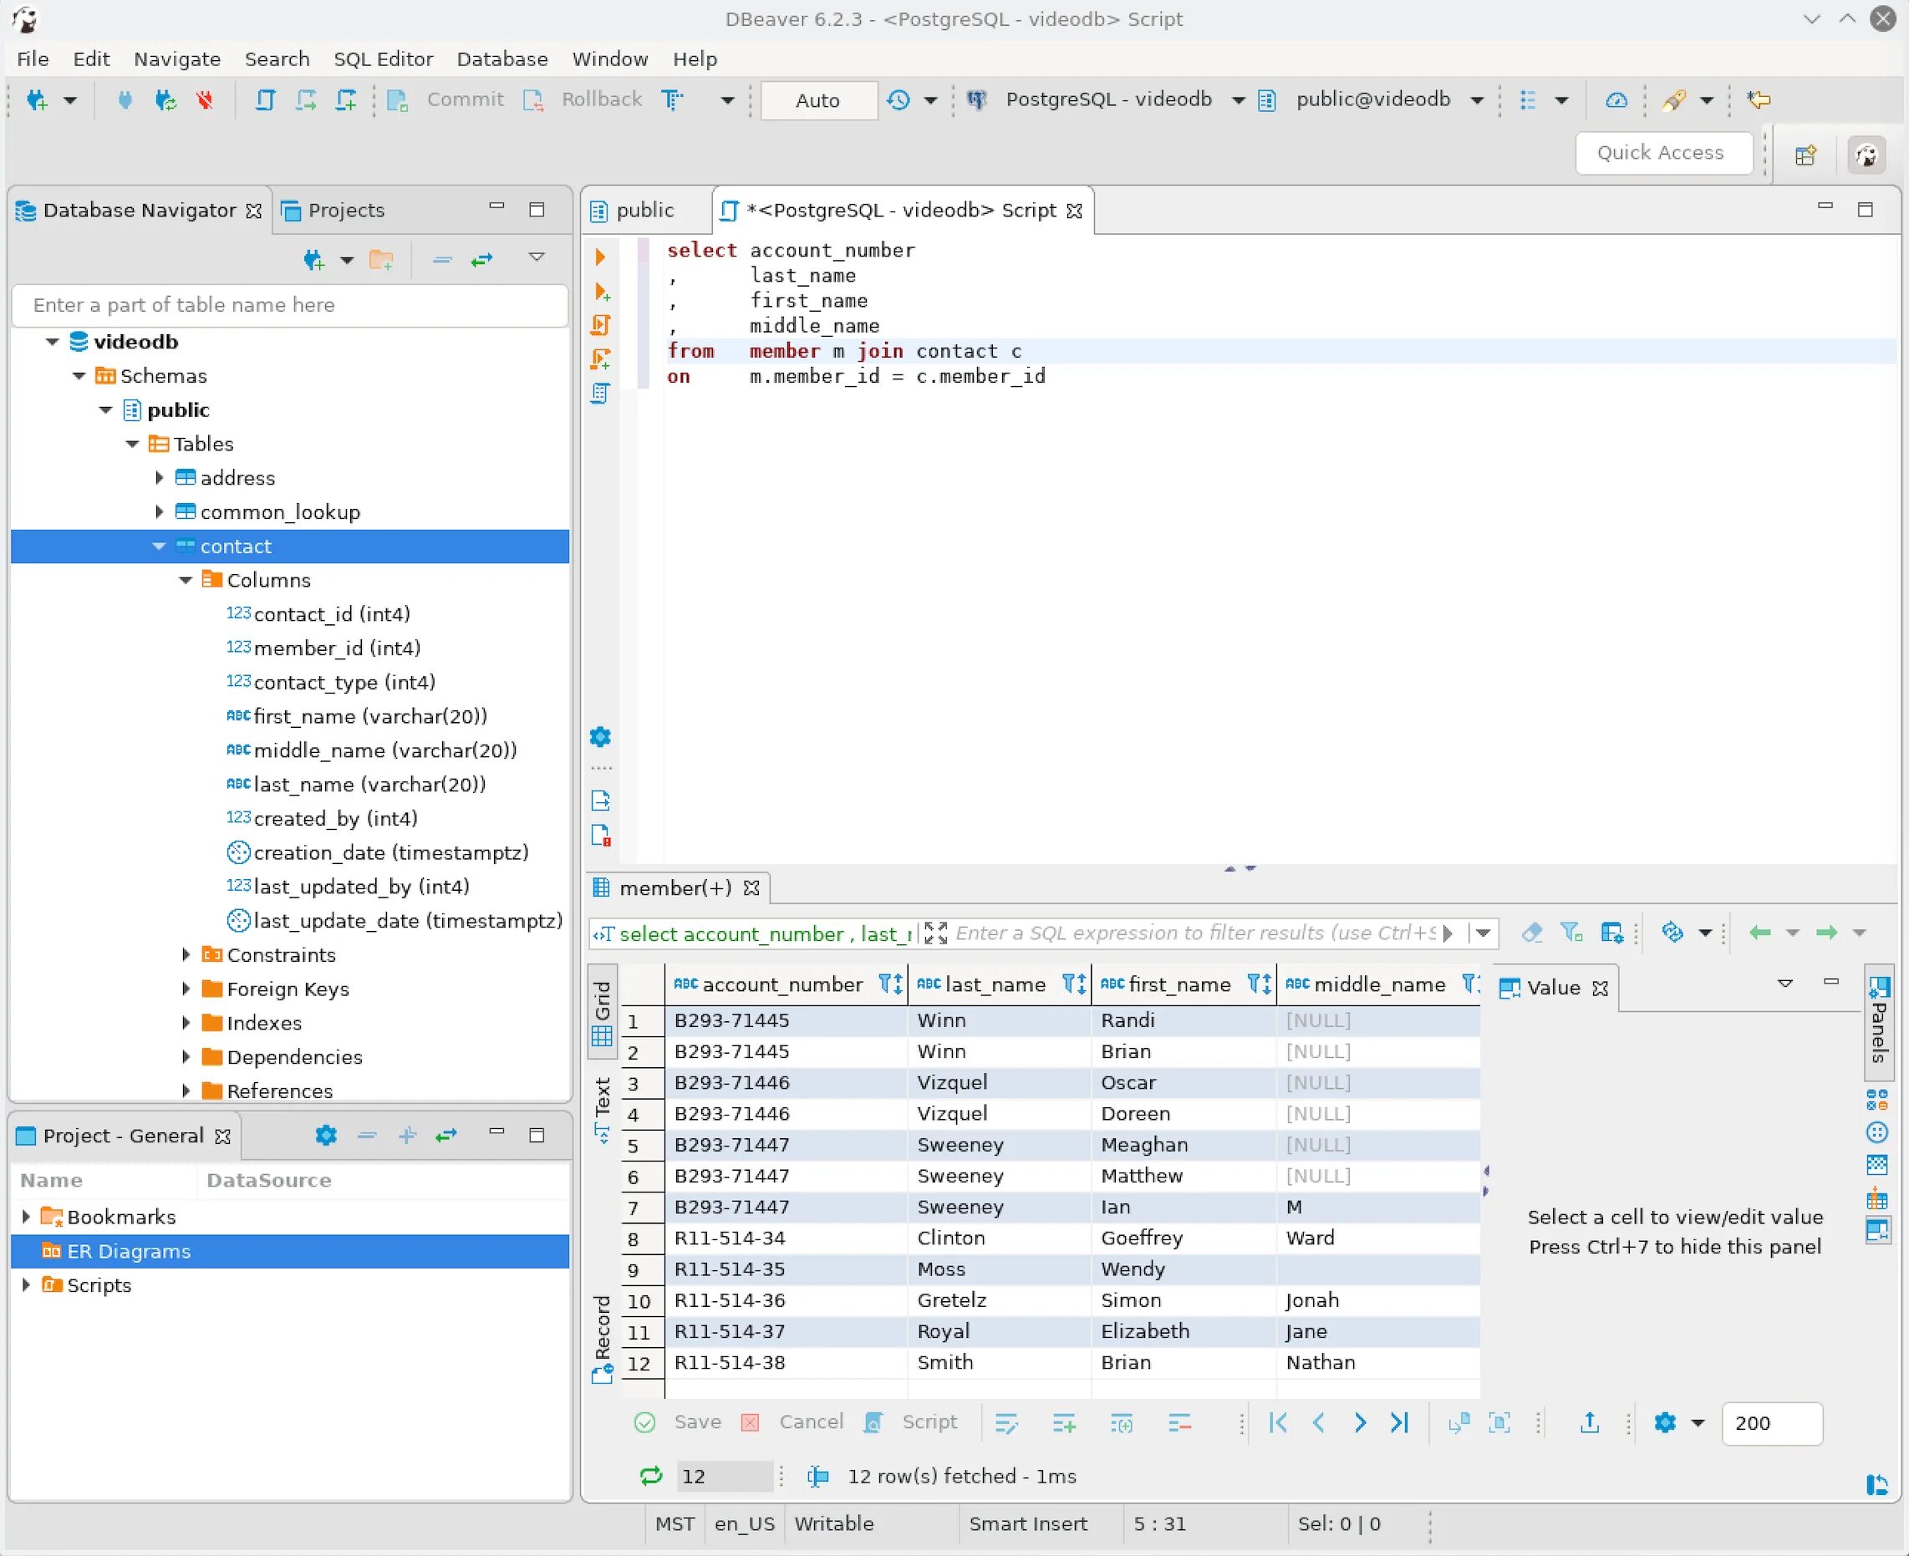Go to the last results page
This screenshot has height=1556, width=1909.
(1400, 1422)
